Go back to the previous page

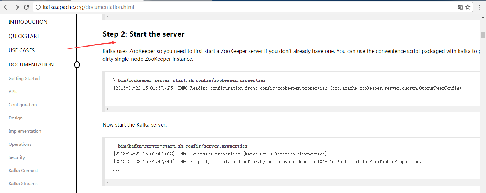(x=6, y=7)
